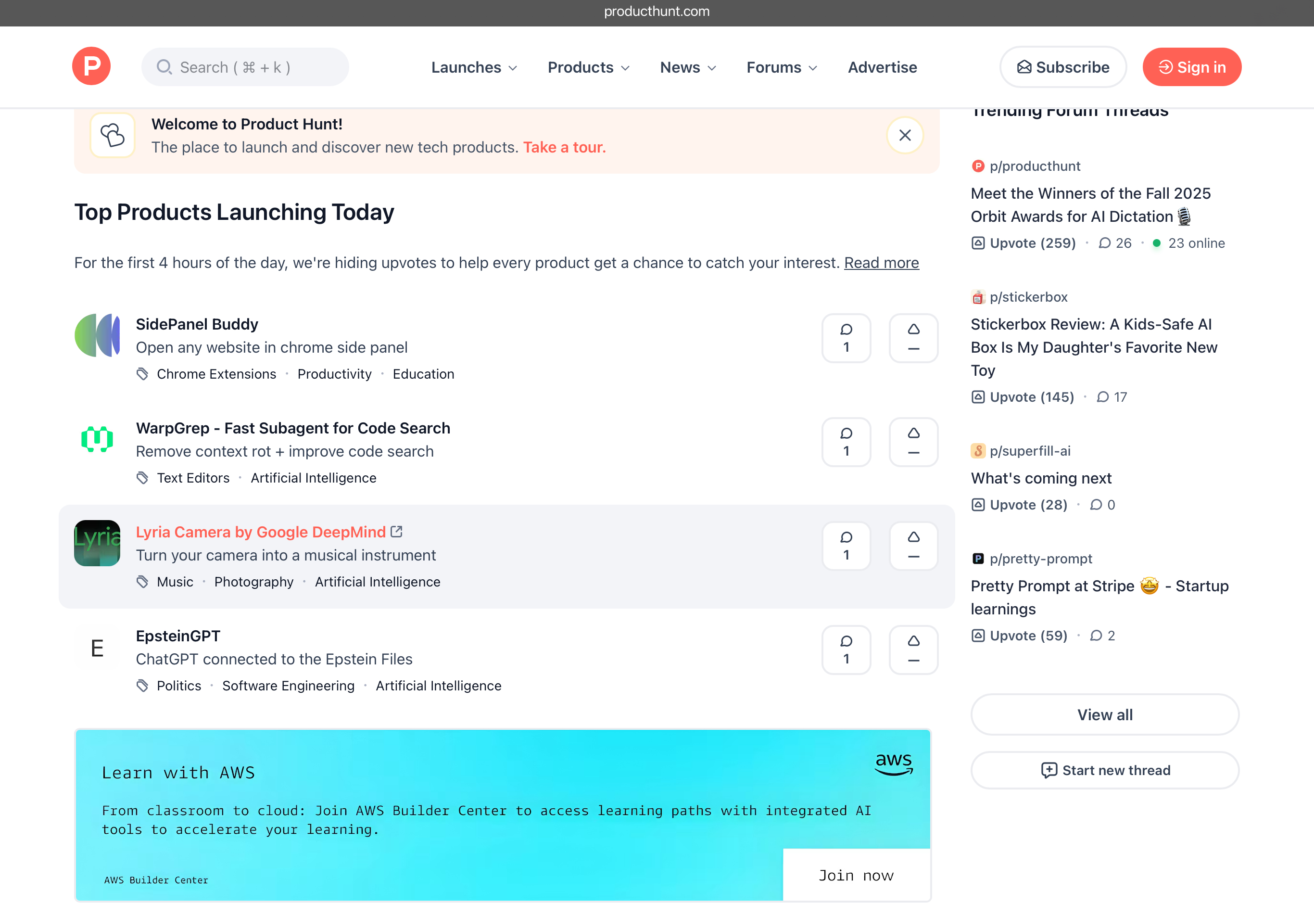Click the 2 comments count on the Pretty Prompt thread
The width and height of the screenshot is (1314, 917).
1102,636
